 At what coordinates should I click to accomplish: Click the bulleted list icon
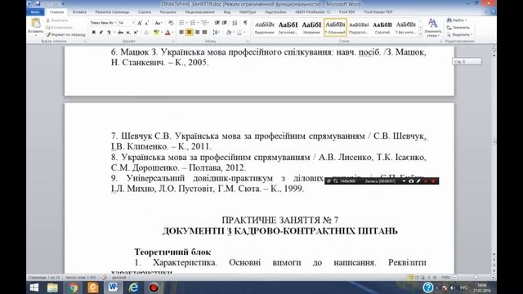click(x=181, y=23)
